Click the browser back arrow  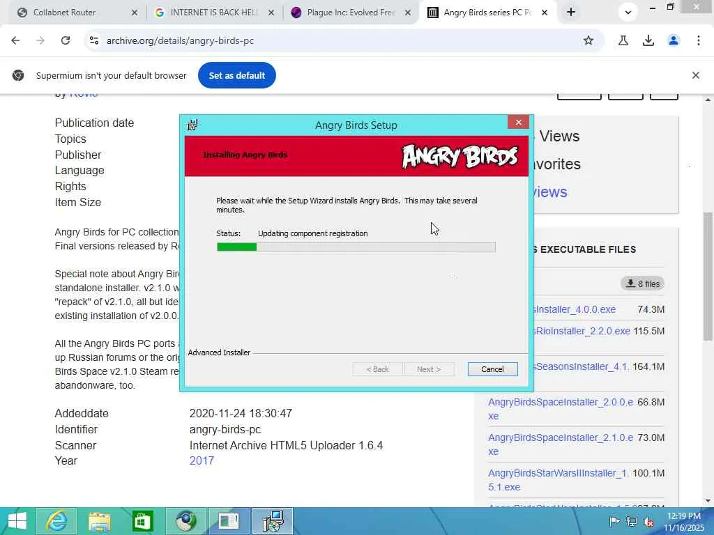(15, 40)
